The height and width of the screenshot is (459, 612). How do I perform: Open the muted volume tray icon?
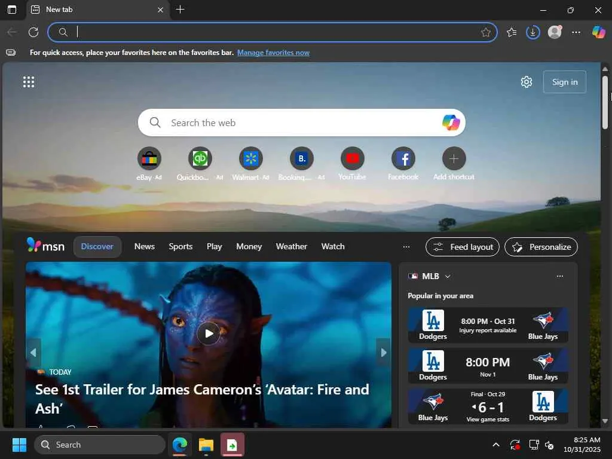pos(549,445)
